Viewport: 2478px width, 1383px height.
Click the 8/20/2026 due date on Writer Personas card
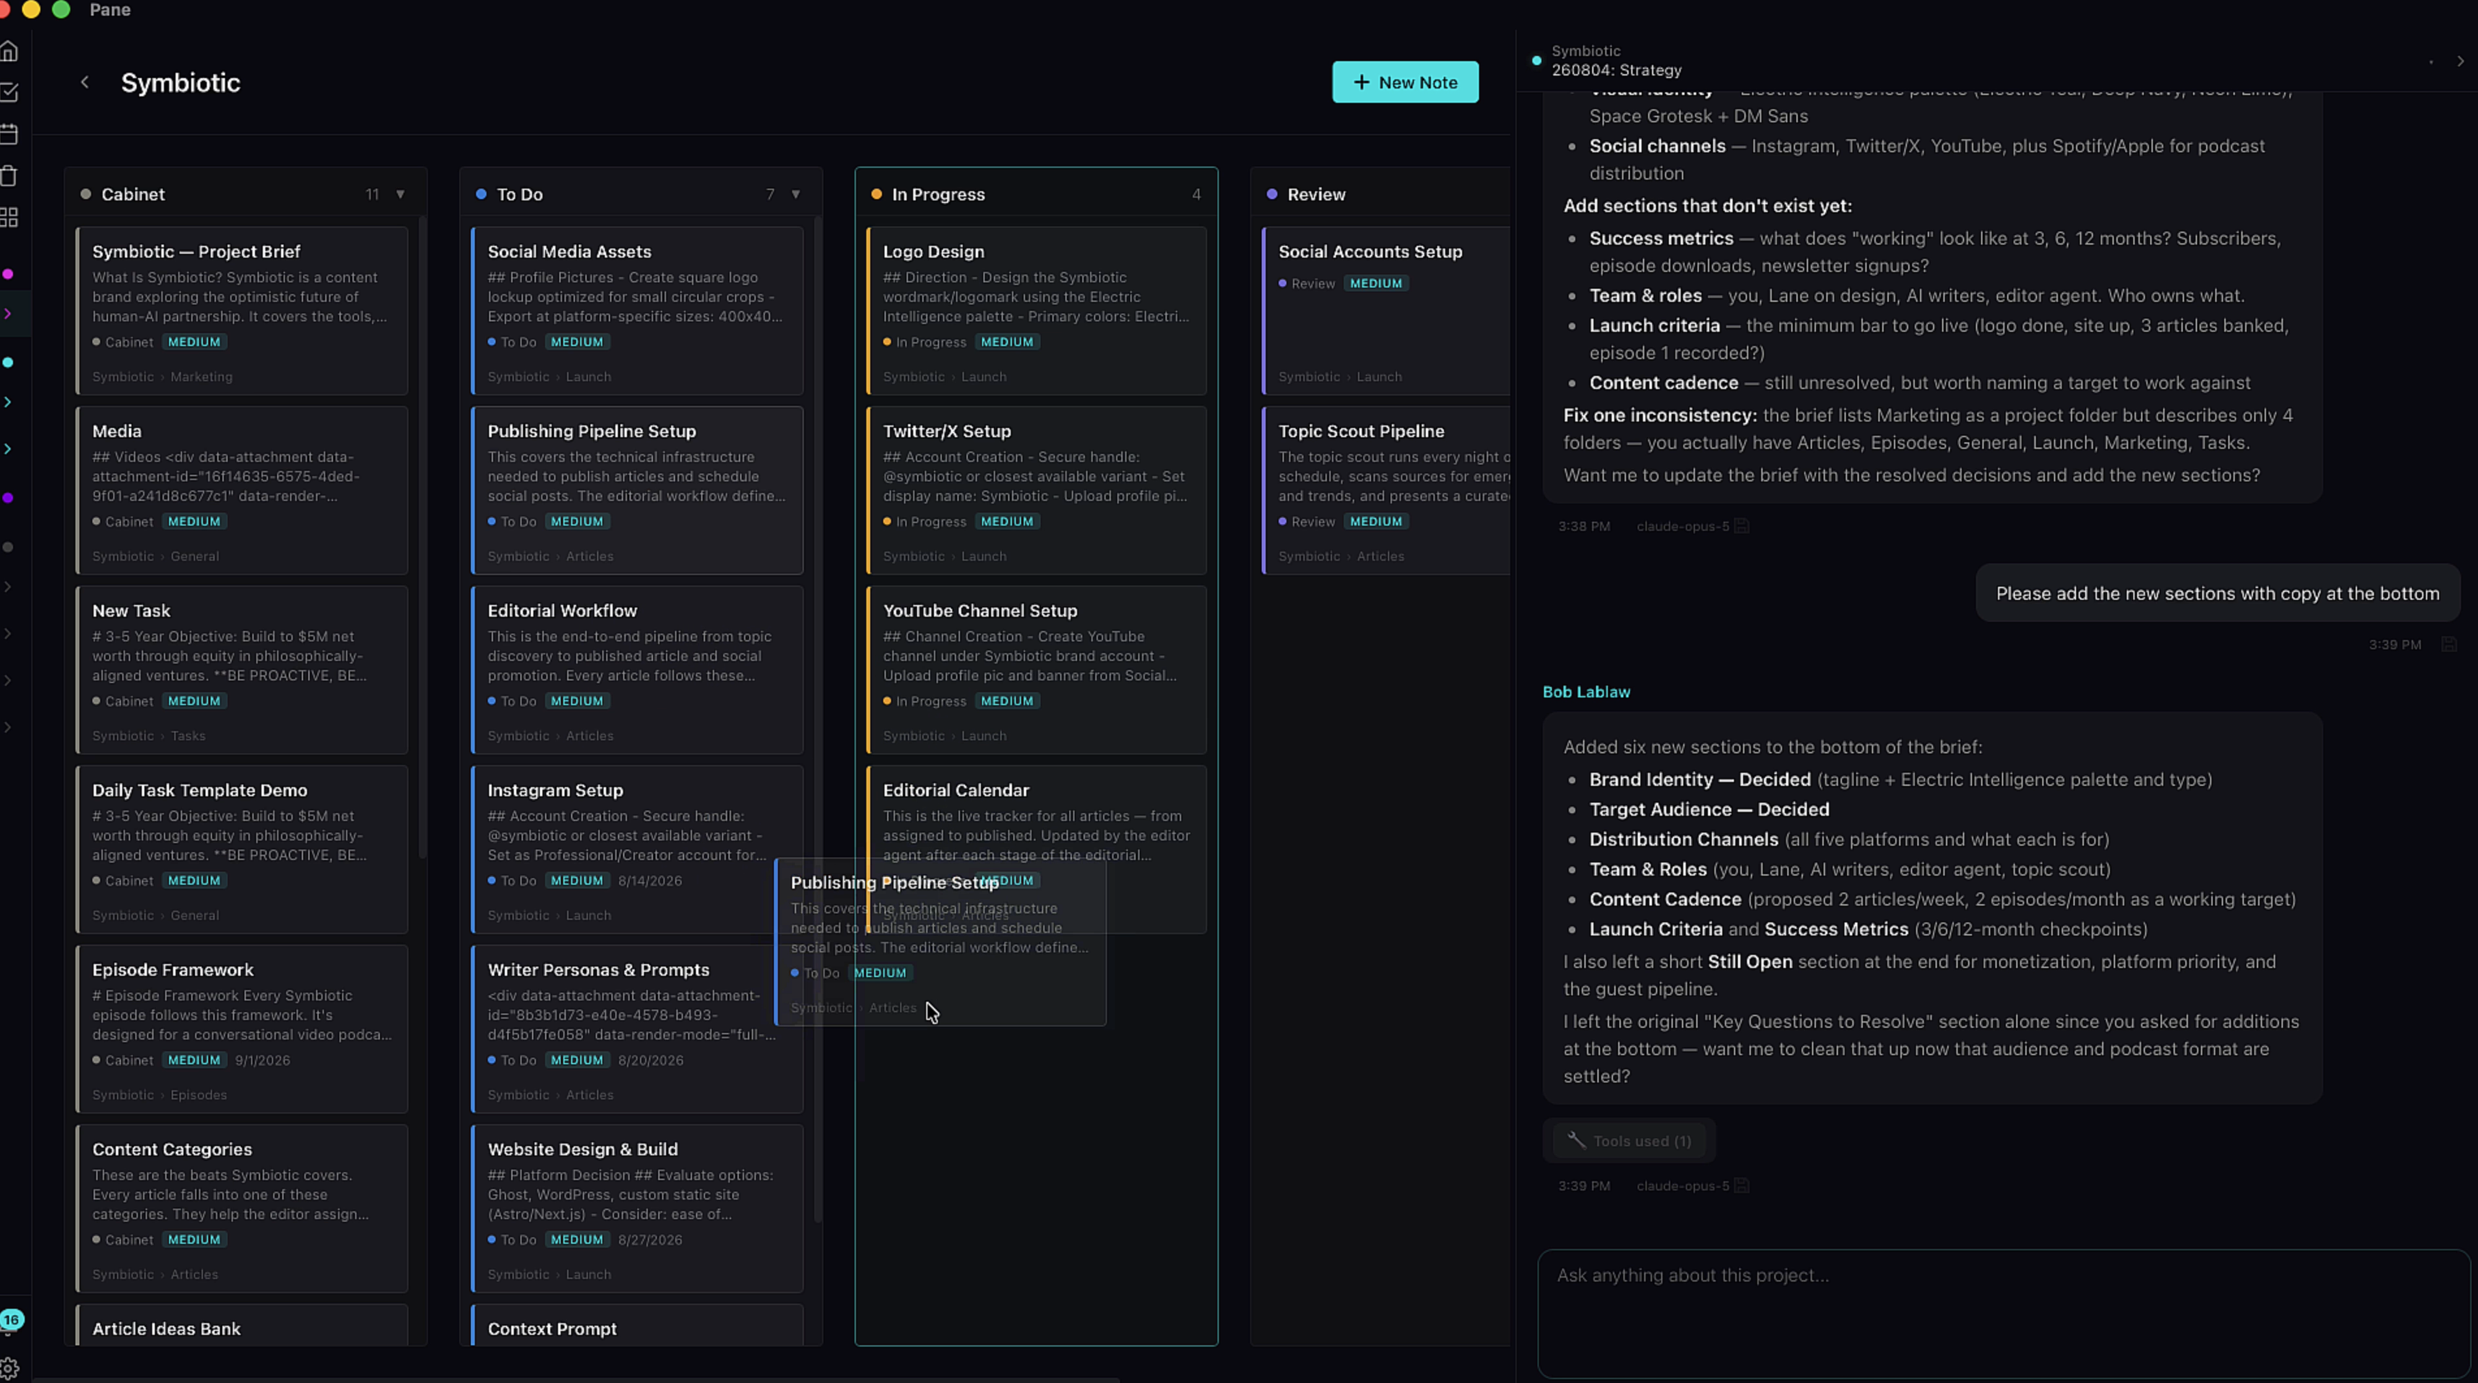[x=650, y=1060]
